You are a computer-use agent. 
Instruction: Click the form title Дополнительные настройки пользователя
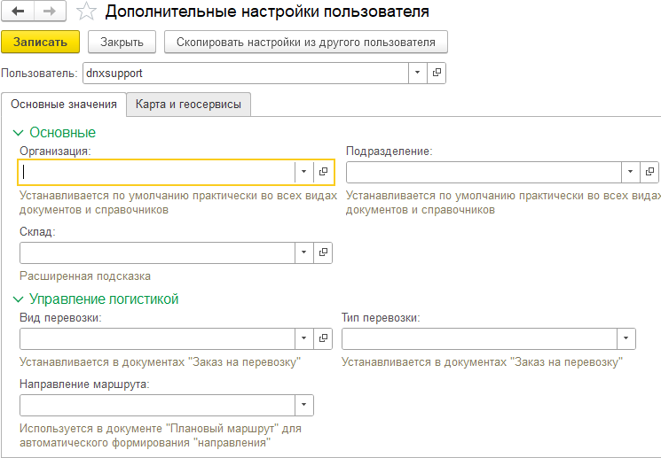pyautogui.click(x=267, y=12)
